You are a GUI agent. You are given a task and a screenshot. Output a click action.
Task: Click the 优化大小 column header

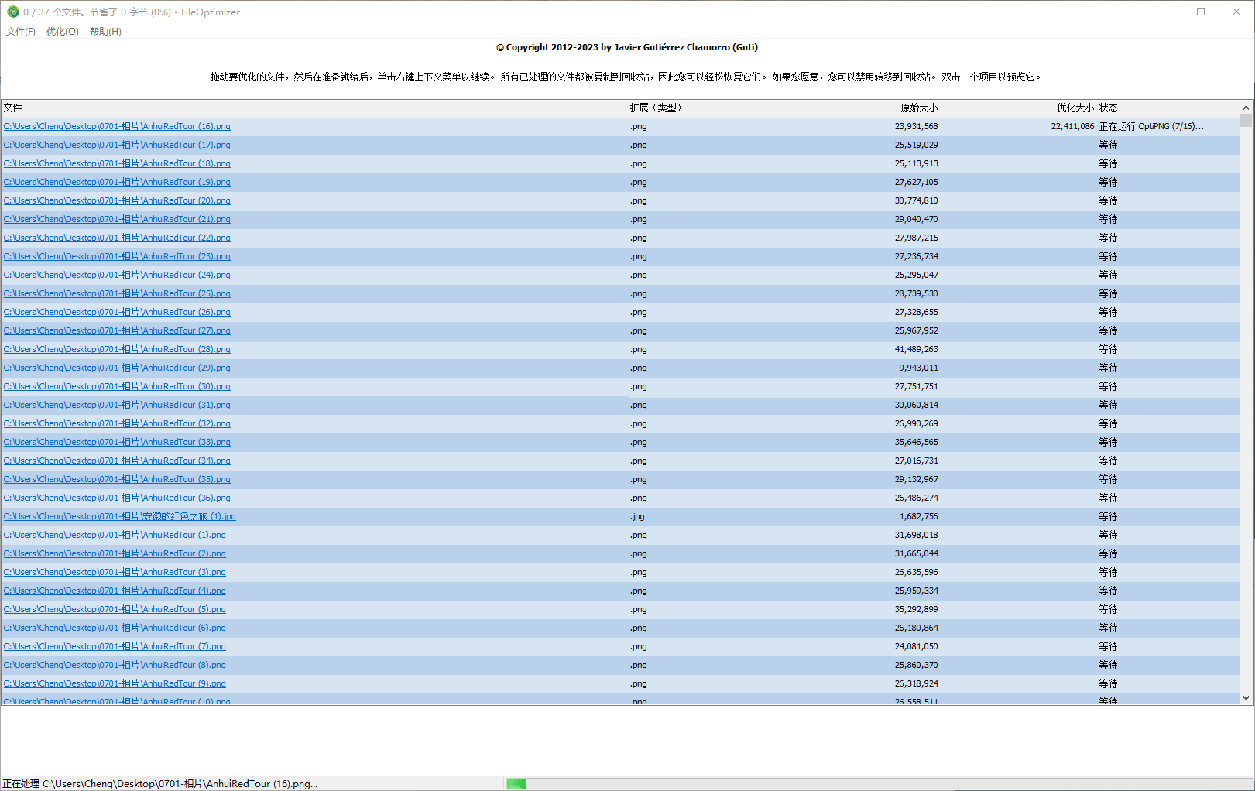(1075, 108)
